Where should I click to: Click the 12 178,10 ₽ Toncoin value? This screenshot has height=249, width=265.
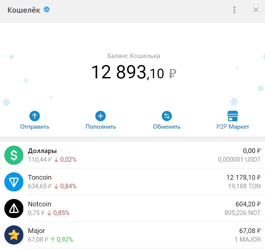click(x=244, y=177)
